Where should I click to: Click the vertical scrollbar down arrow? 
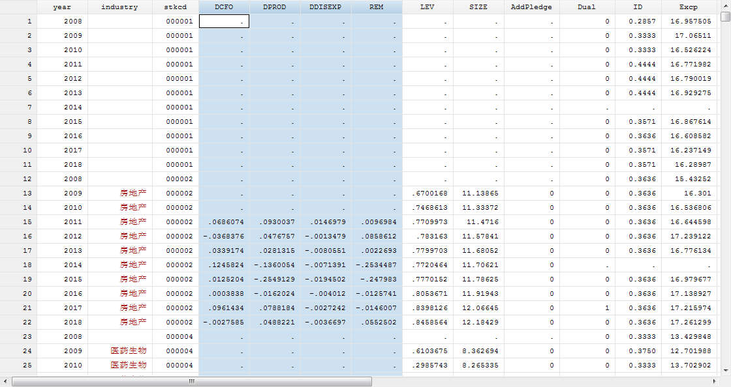[725, 370]
